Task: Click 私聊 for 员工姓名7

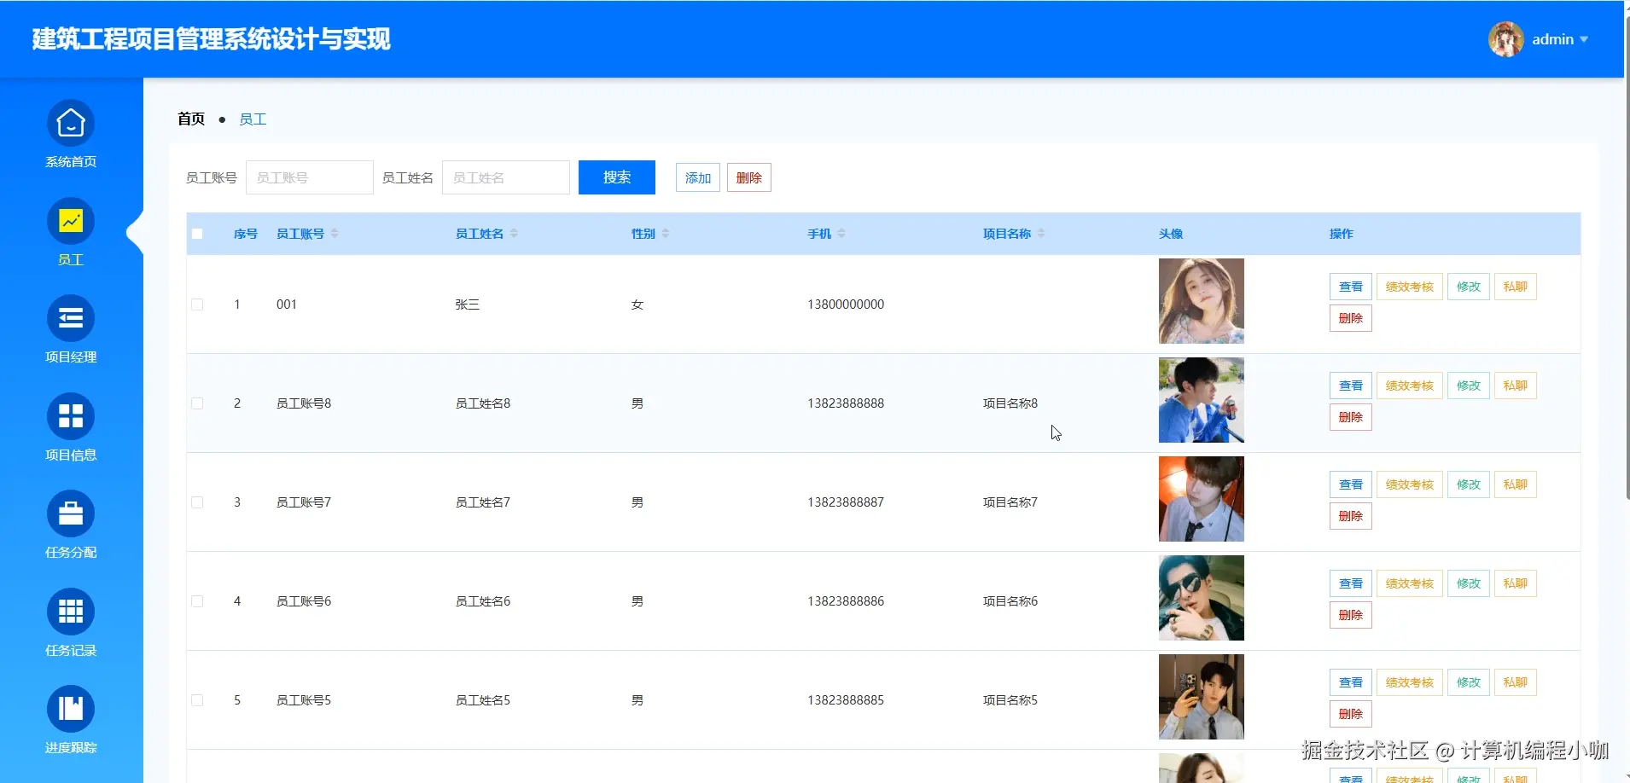Action: pyautogui.click(x=1516, y=484)
